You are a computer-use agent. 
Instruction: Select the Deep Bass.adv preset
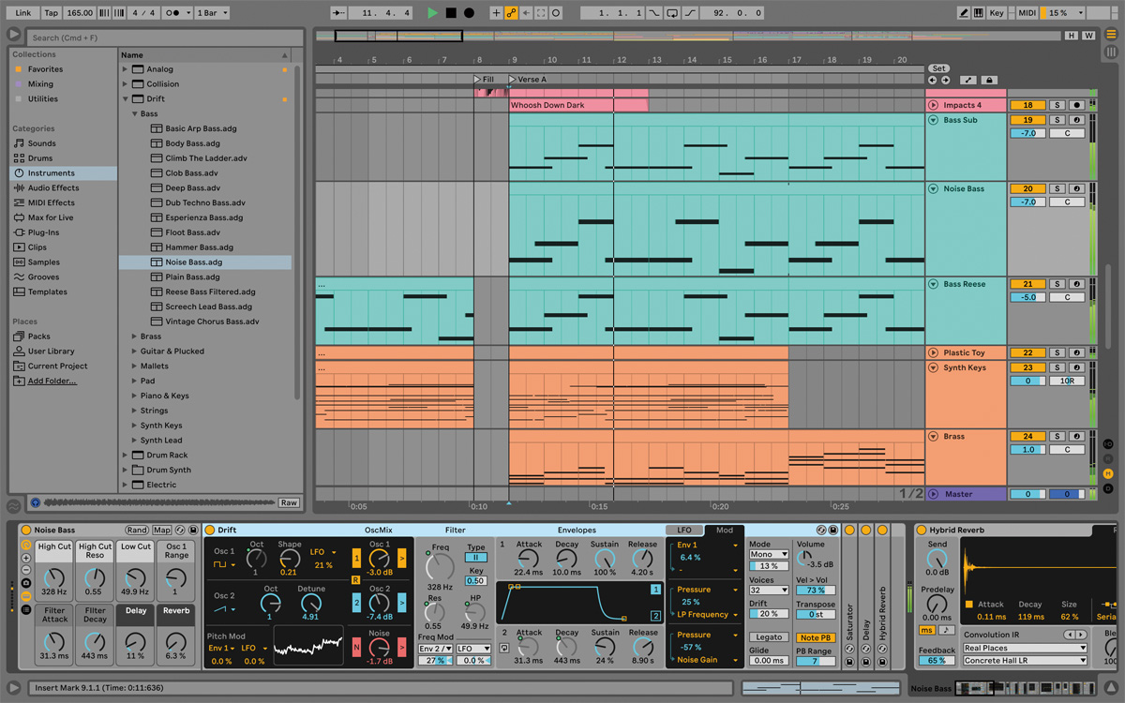tap(192, 188)
